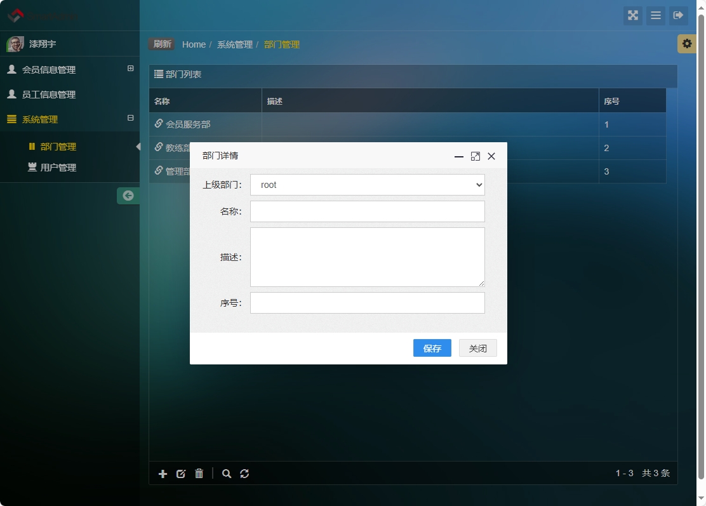Open the settings gear below the logout icon
706x506 pixels.
click(686, 43)
